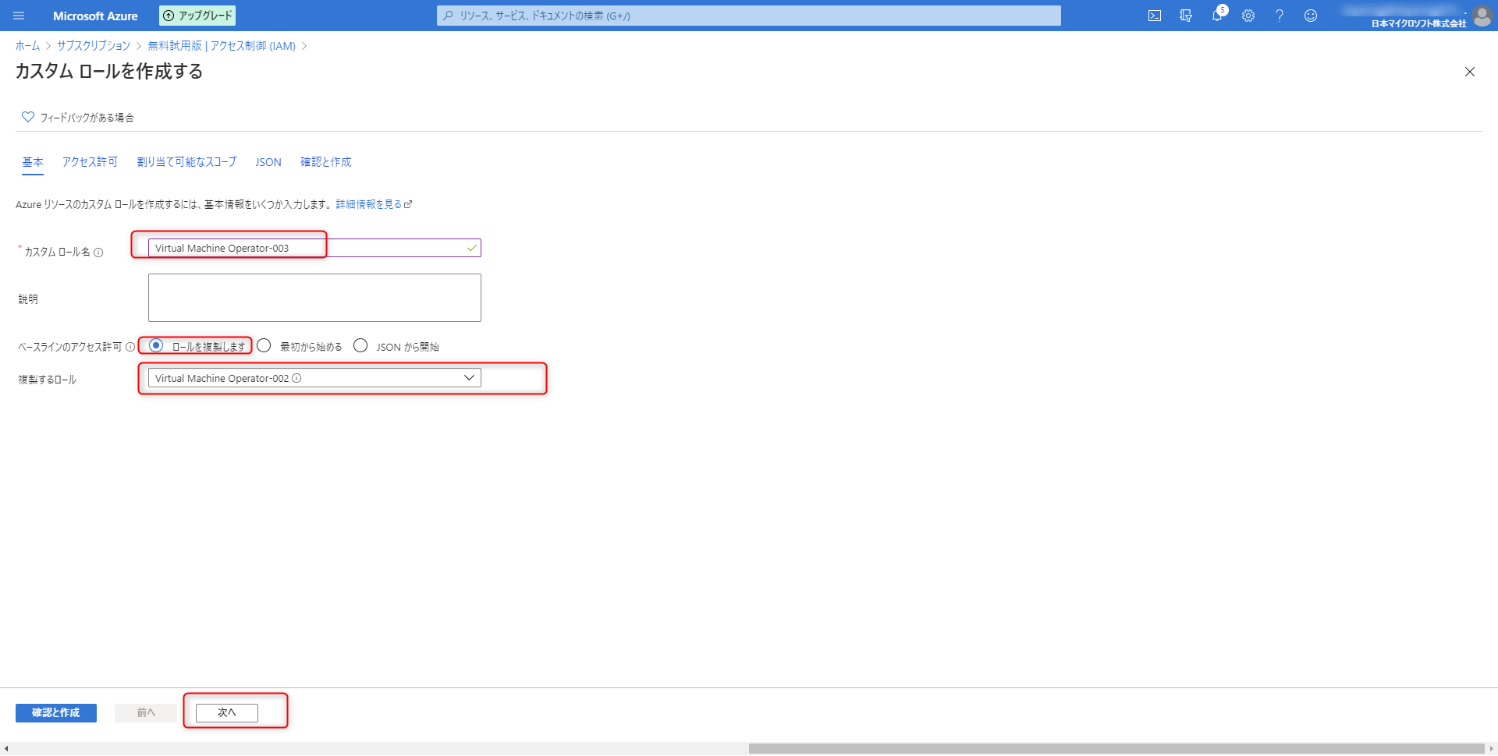Close the custom role creation pane

point(1470,72)
